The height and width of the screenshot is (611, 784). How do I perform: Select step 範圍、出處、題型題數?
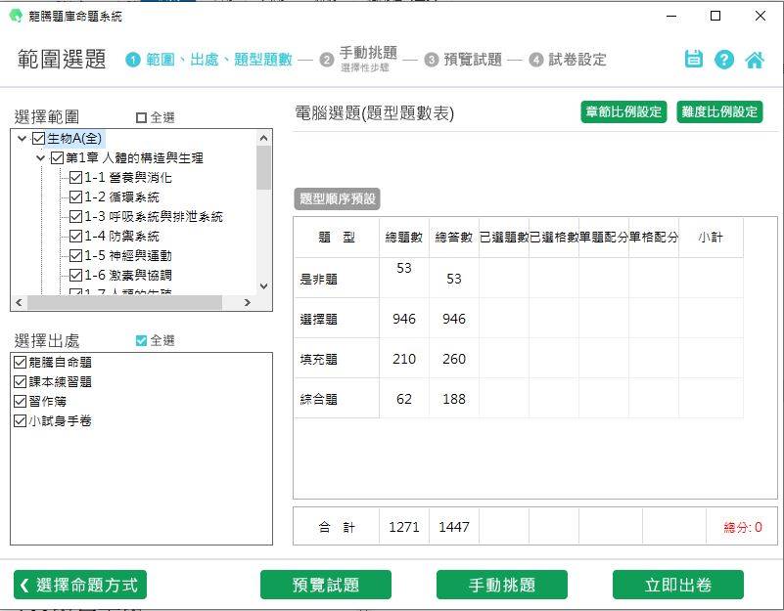(219, 60)
